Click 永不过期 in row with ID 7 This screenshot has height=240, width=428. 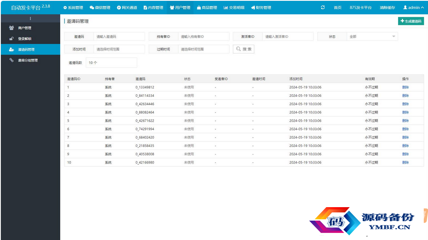[x=372, y=137]
